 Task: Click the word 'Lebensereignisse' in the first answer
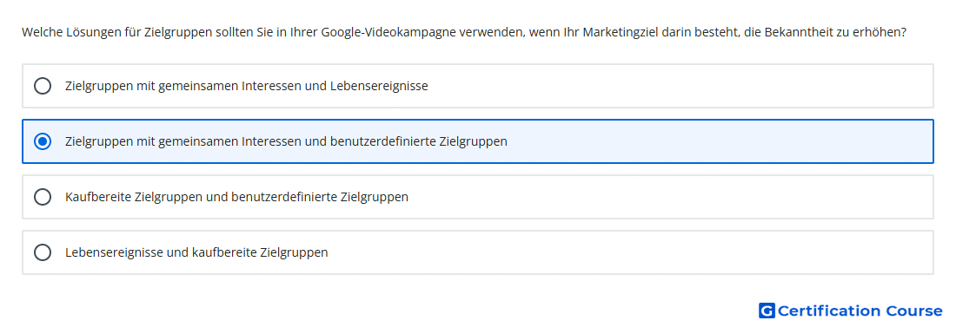point(379,86)
